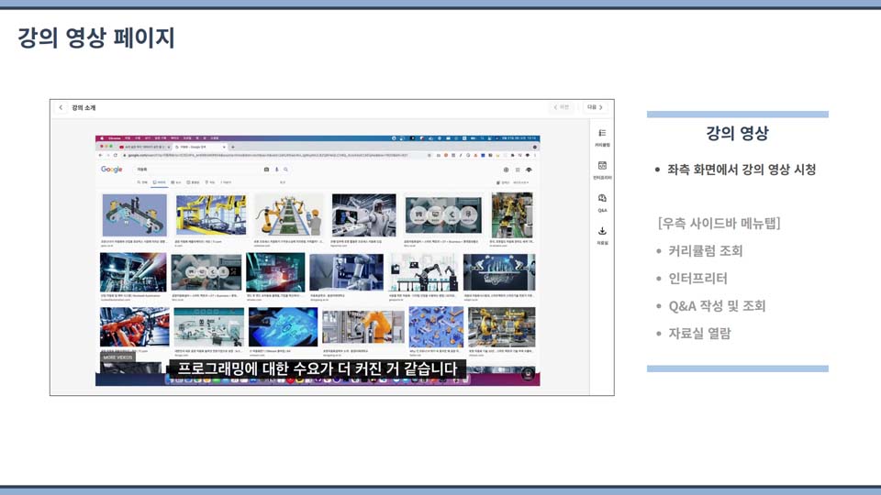
Task: Click the magnifier search icon in Google bar
Action: [x=285, y=170]
